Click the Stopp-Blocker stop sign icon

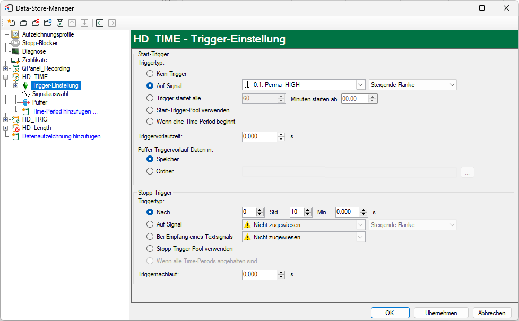point(15,42)
